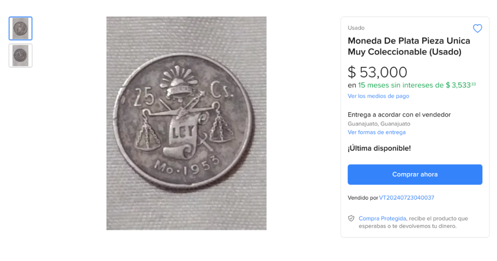Show the second coin thumbnail image
The width and height of the screenshot is (497, 261).
pyautogui.click(x=21, y=56)
